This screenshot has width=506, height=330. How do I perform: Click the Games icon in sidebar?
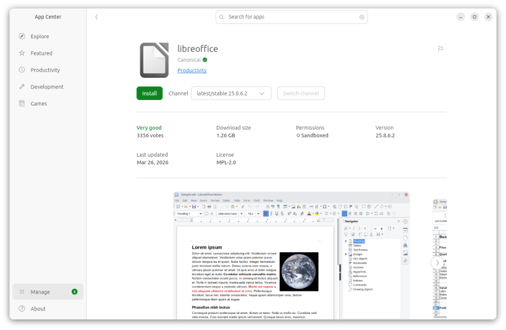22,104
